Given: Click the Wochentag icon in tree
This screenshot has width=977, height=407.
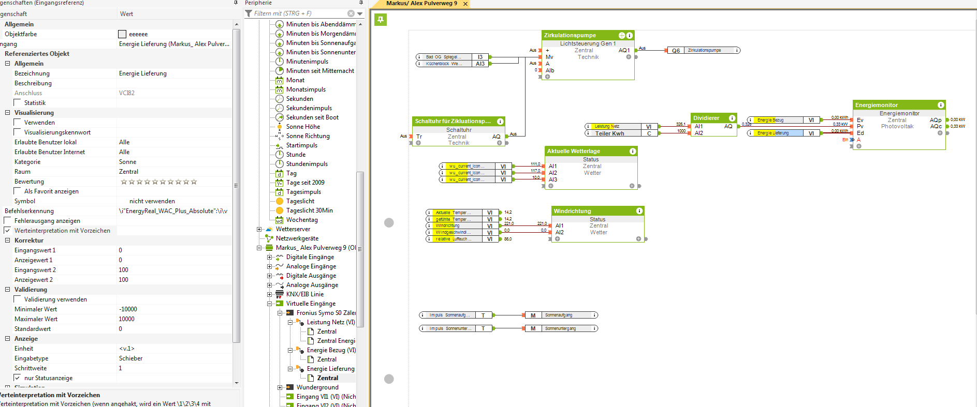Looking at the screenshot, I should click(x=280, y=220).
